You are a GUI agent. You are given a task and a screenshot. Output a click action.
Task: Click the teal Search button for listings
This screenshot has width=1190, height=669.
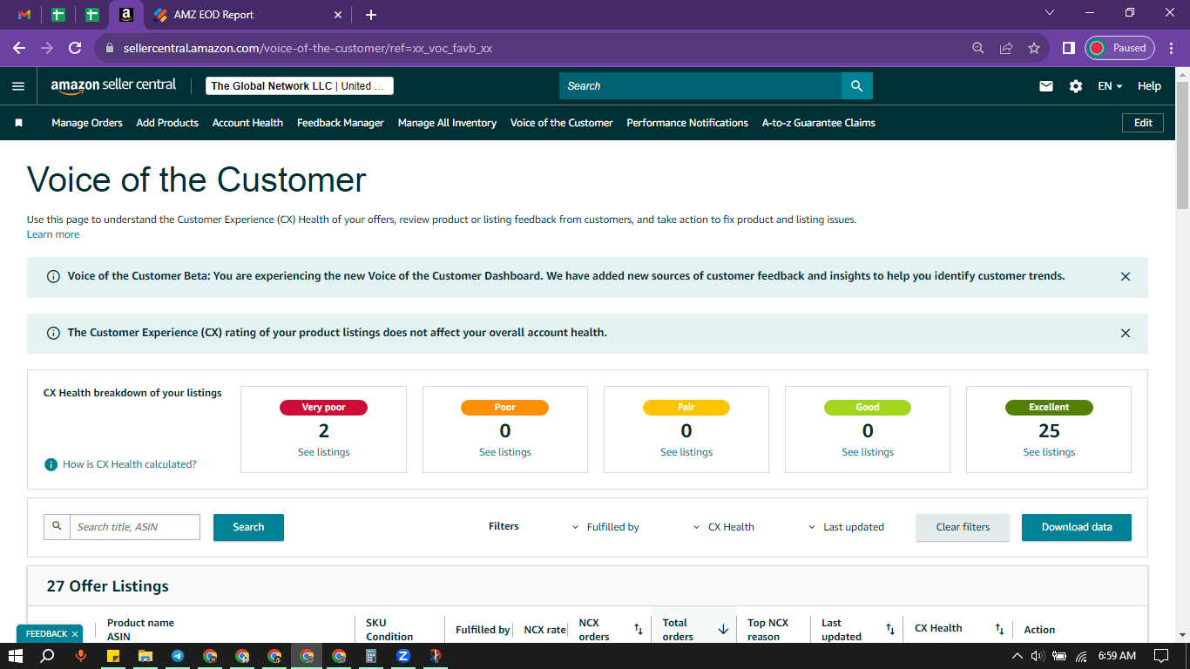(248, 527)
